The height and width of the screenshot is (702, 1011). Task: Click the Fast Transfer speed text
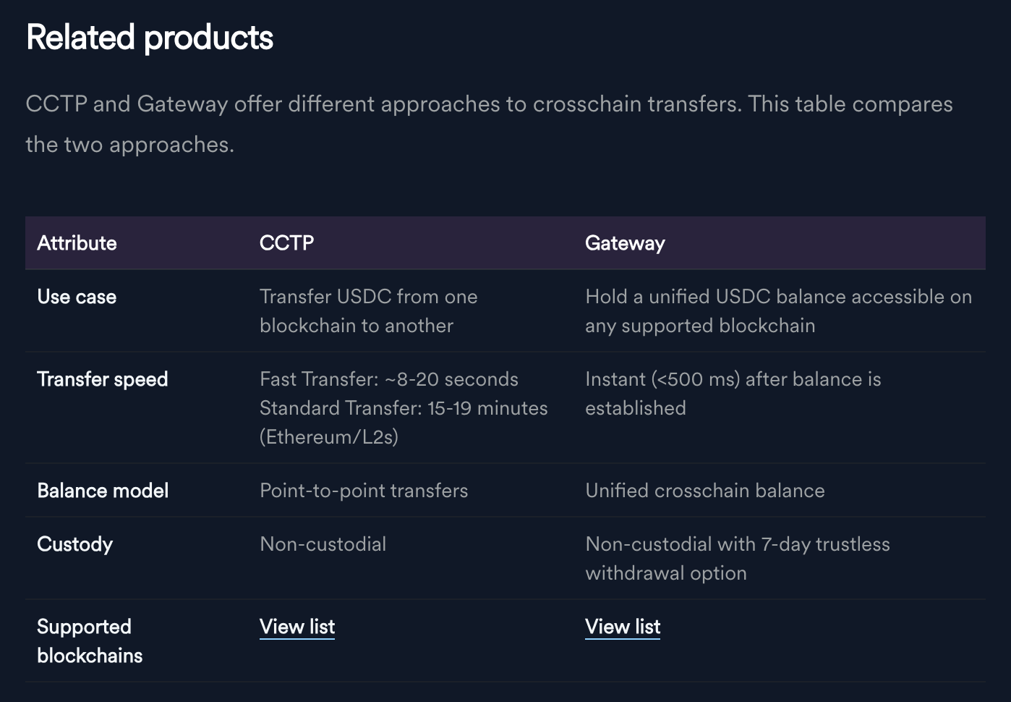[389, 379]
